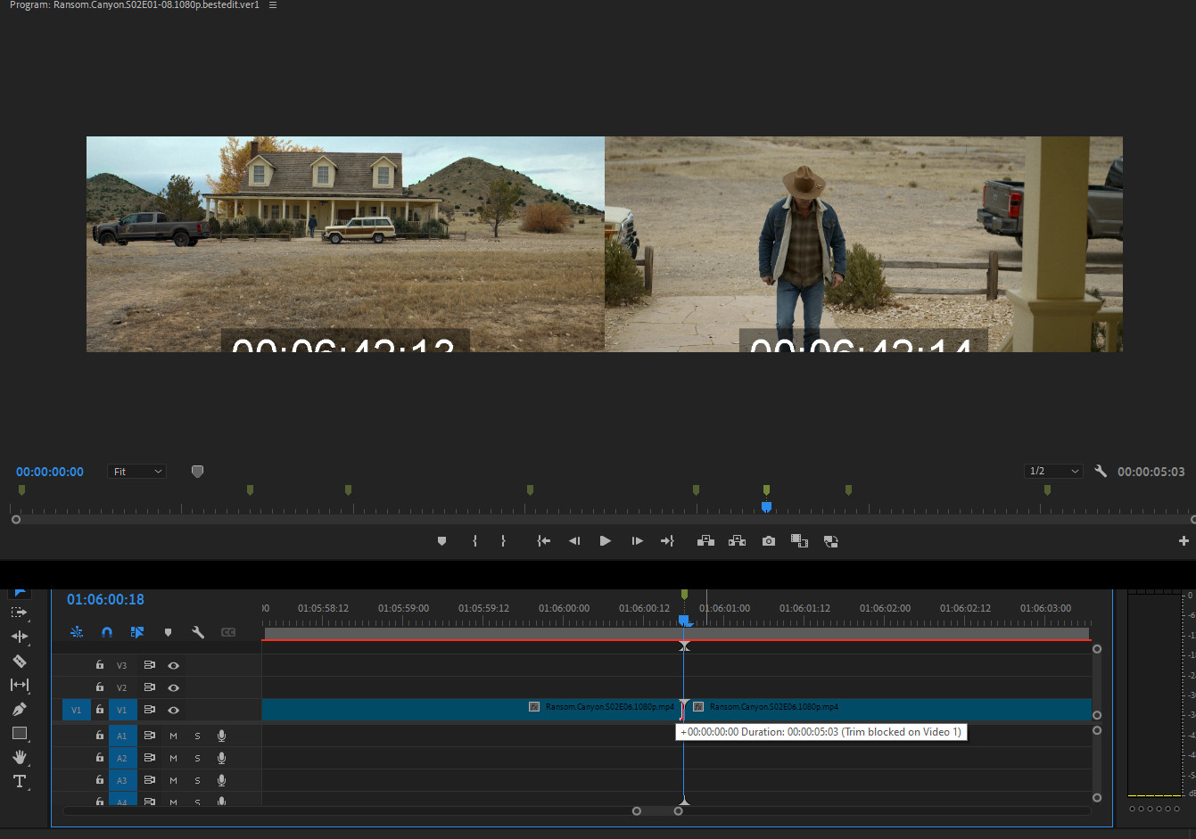Enable voice-over record on track A2
1196x839 pixels.
click(x=221, y=758)
